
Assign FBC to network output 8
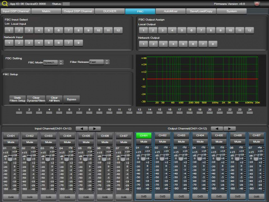pos(212,44)
